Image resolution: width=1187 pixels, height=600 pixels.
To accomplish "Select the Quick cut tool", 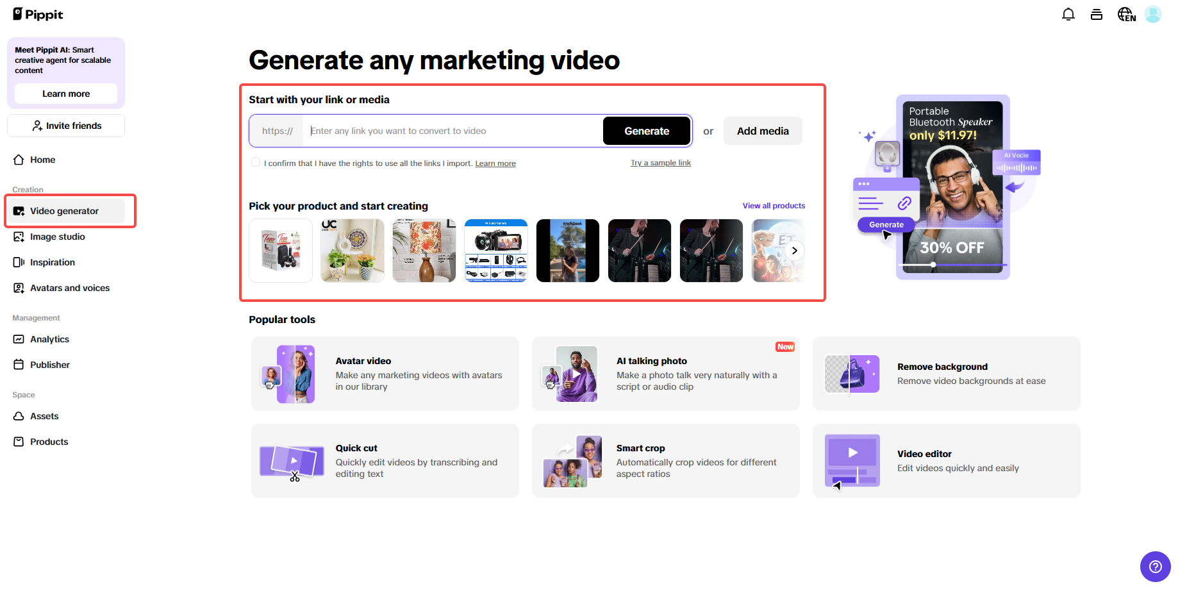I will [x=385, y=460].
